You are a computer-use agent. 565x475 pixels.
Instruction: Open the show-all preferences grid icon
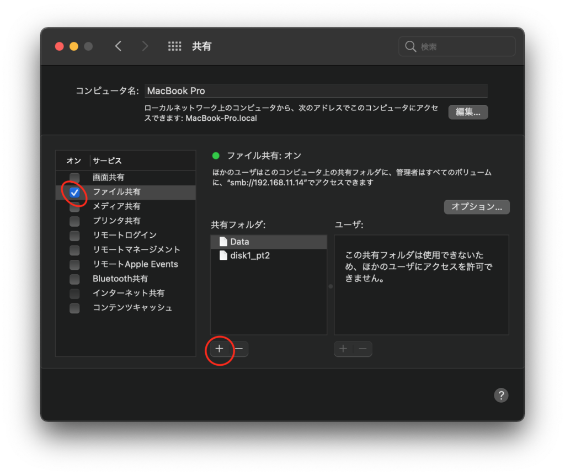[x=174, y=46]
